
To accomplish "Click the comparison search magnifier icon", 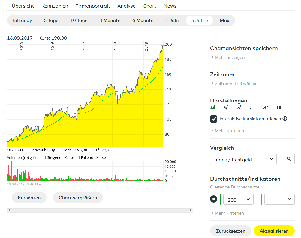I will [289, 159].
